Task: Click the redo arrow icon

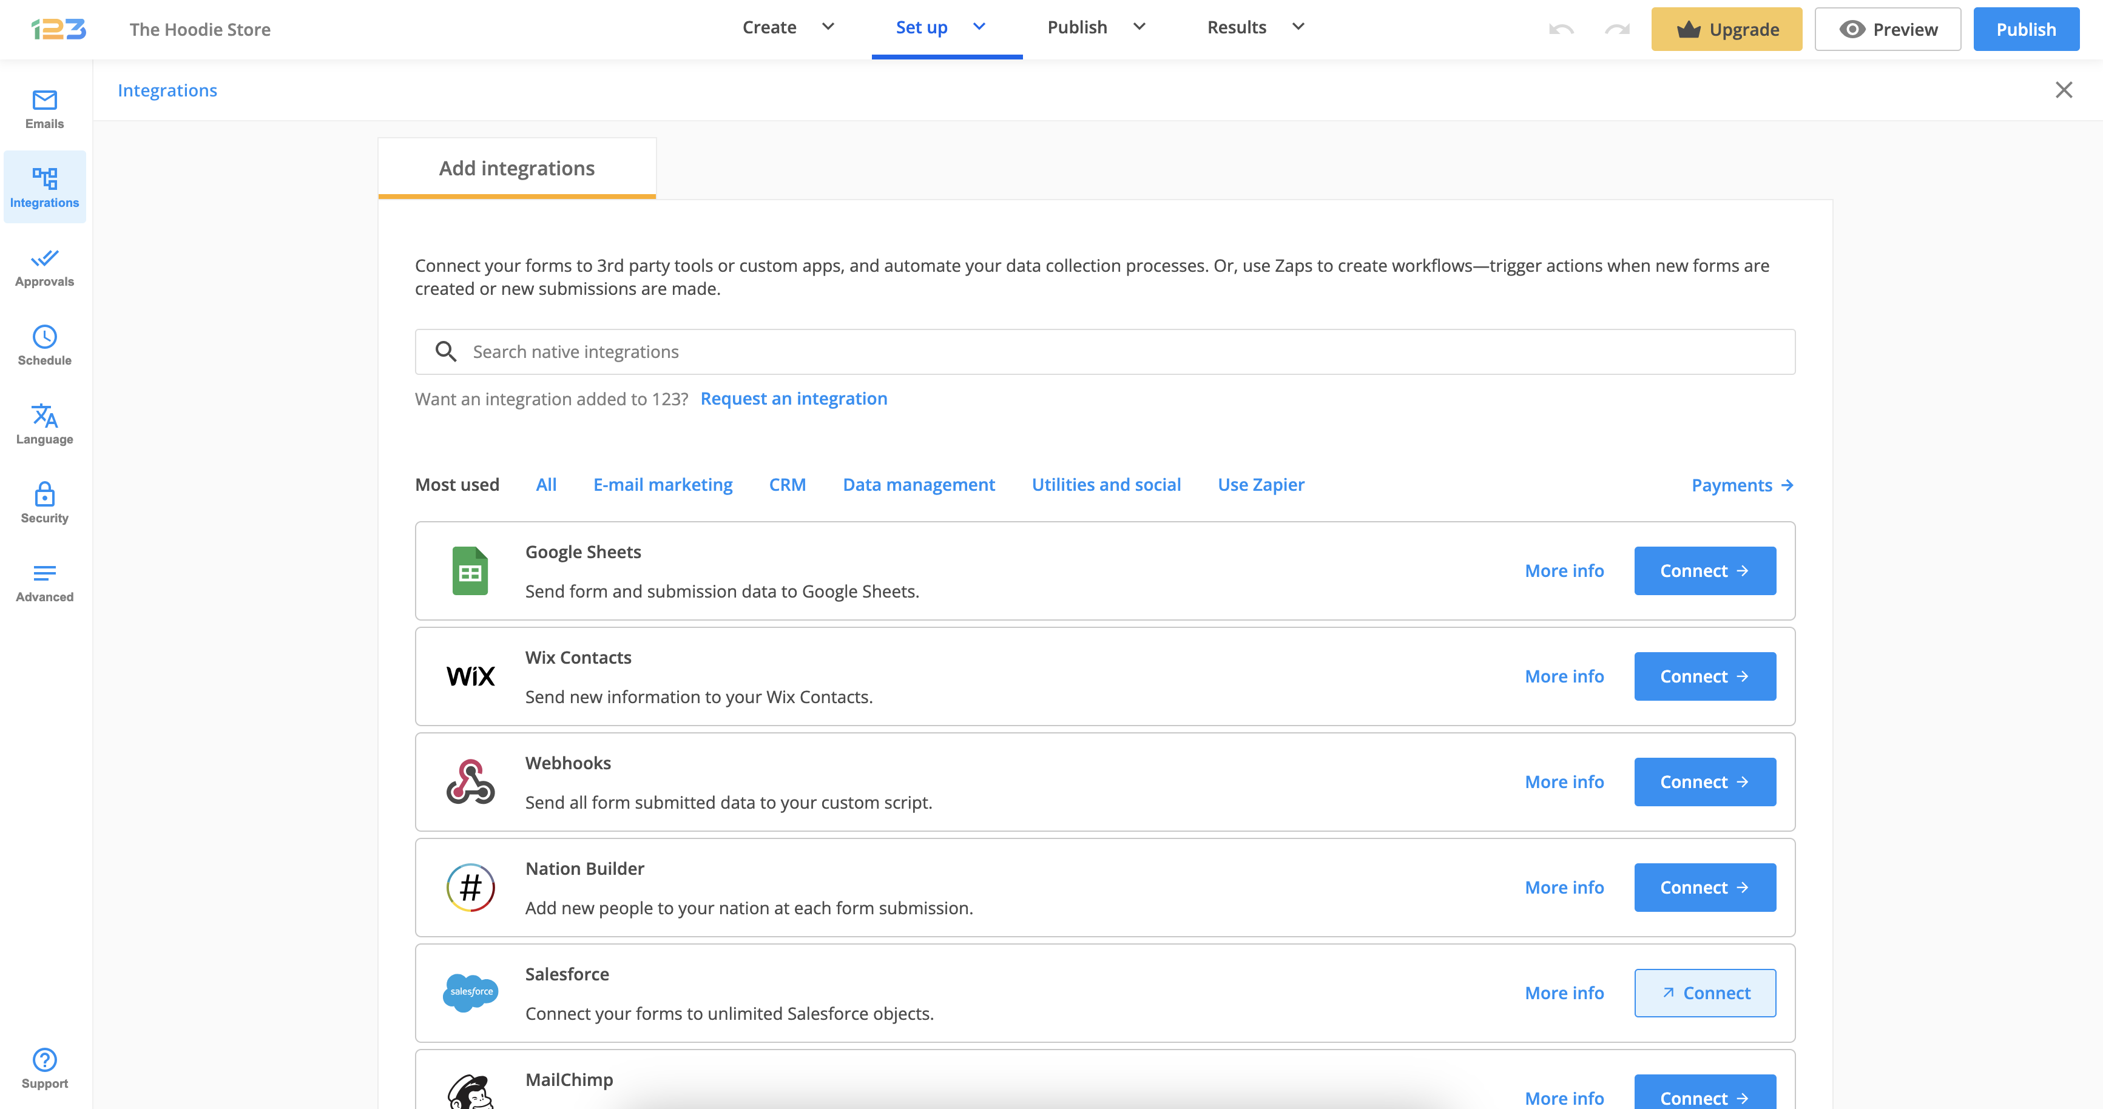Action: 1616,29
